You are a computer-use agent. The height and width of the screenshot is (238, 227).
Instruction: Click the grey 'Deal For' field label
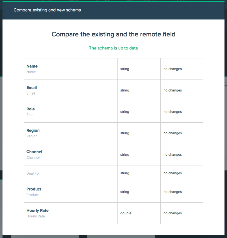(x=33, y=173)
